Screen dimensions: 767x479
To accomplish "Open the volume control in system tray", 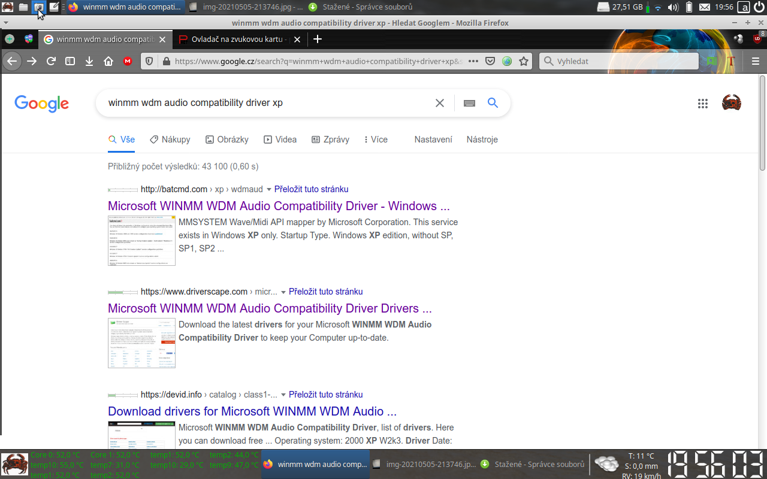I will tap(673, 7).
